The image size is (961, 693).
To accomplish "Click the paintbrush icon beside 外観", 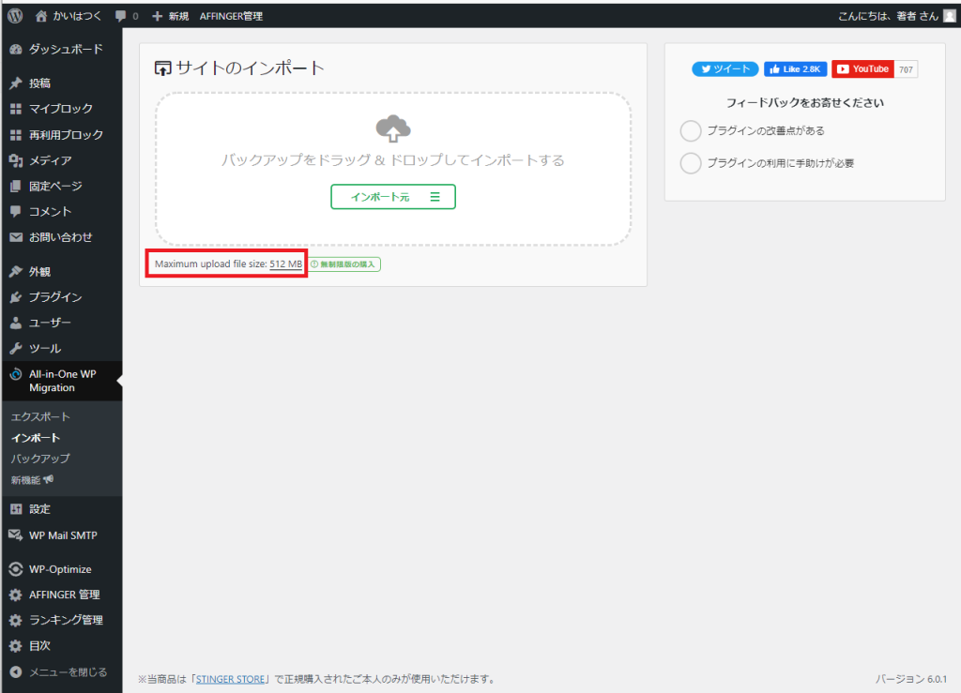I will coord(16,271).
